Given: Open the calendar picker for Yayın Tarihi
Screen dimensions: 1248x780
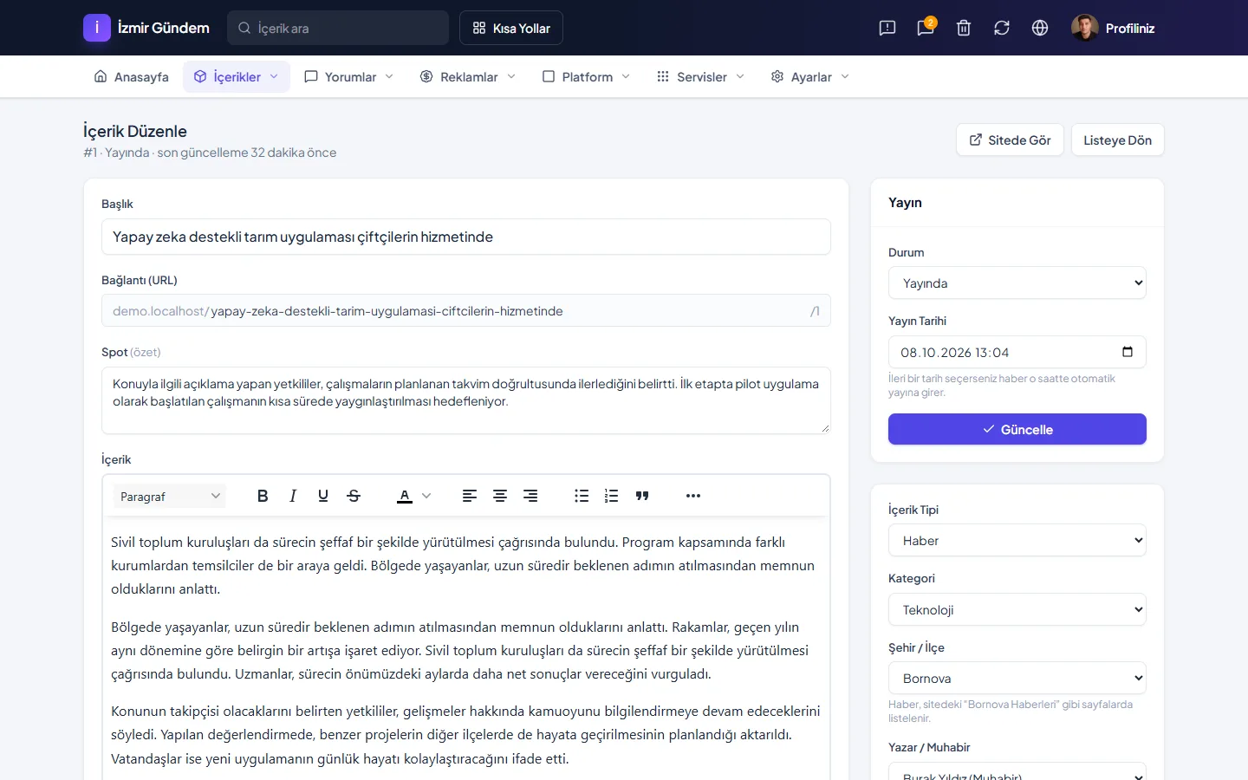Looking at the screenshot, I should click(x=1128, y=352).
